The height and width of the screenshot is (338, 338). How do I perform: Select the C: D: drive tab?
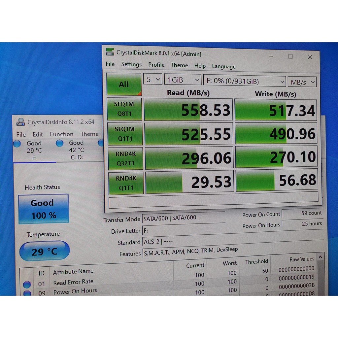pyautogui.click(x=77, y=150)
